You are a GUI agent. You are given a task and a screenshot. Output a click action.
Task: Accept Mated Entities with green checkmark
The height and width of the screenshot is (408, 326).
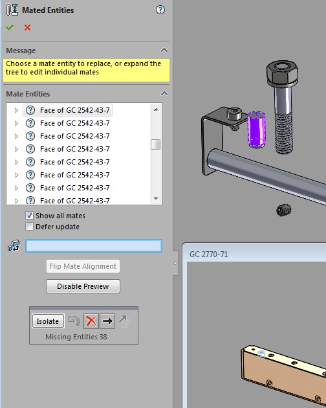10,27
